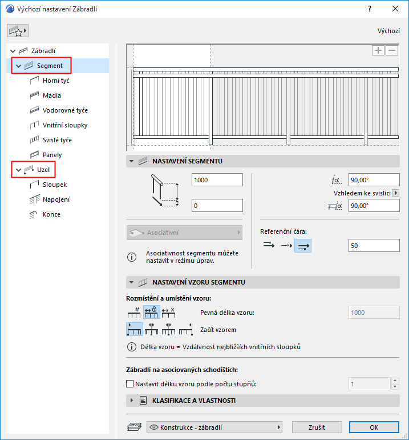Confirm with the OK button
Image resolution: width=409 pixels, height=440 pixels.
[374, 427]
